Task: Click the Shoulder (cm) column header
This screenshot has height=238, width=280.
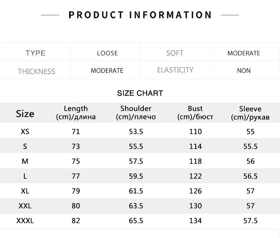Action: [x=136, y=113]
